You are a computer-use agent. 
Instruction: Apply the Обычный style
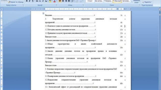(117, 1)
